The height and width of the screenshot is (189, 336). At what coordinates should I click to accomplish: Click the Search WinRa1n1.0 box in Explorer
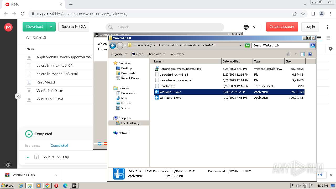(281, 45)
